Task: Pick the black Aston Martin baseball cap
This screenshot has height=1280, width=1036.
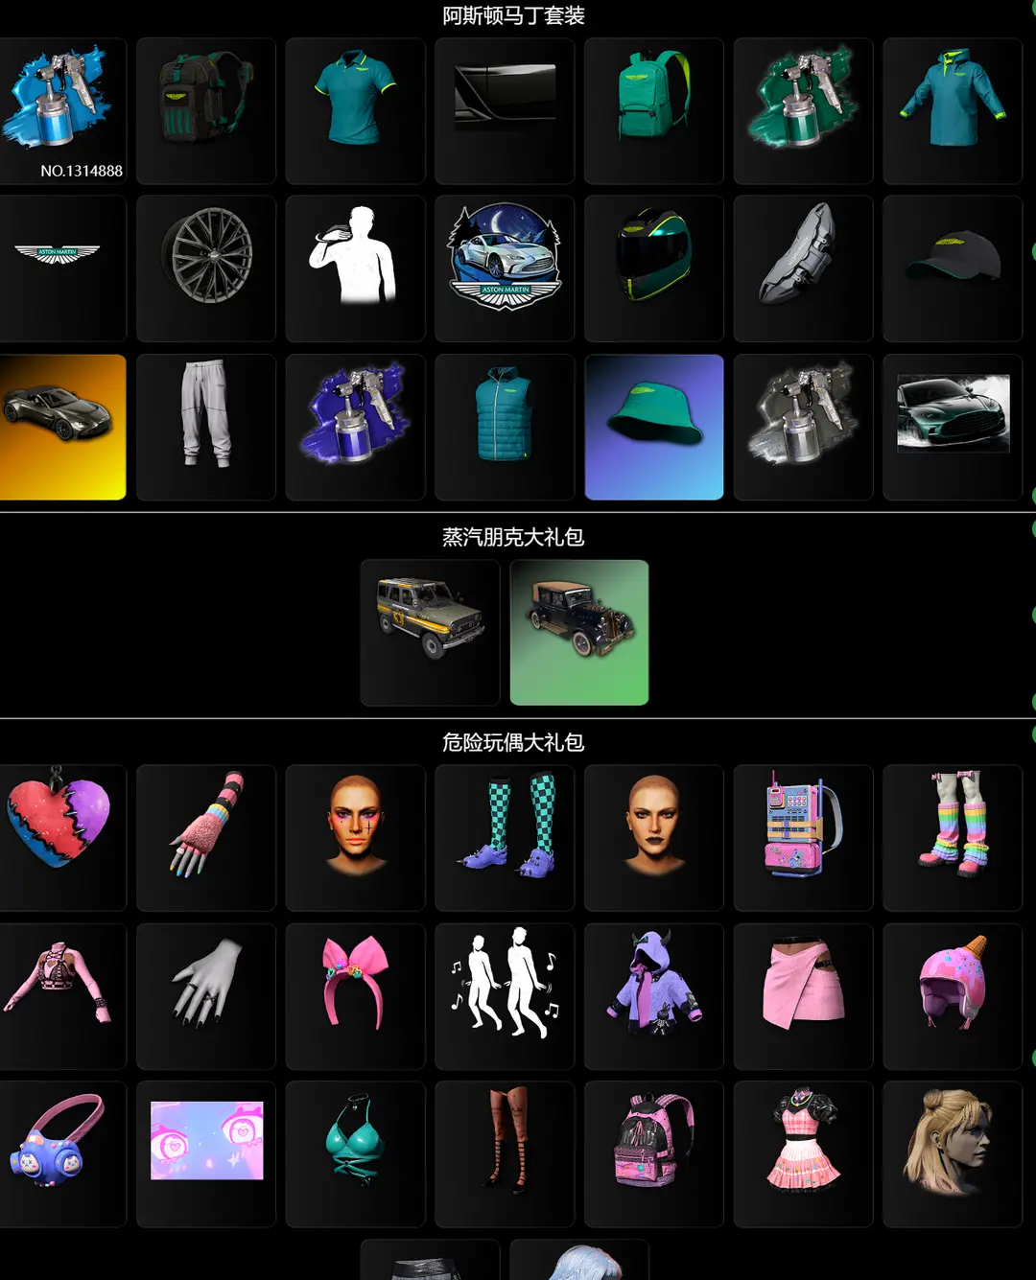Action: (x=952, y=268)
